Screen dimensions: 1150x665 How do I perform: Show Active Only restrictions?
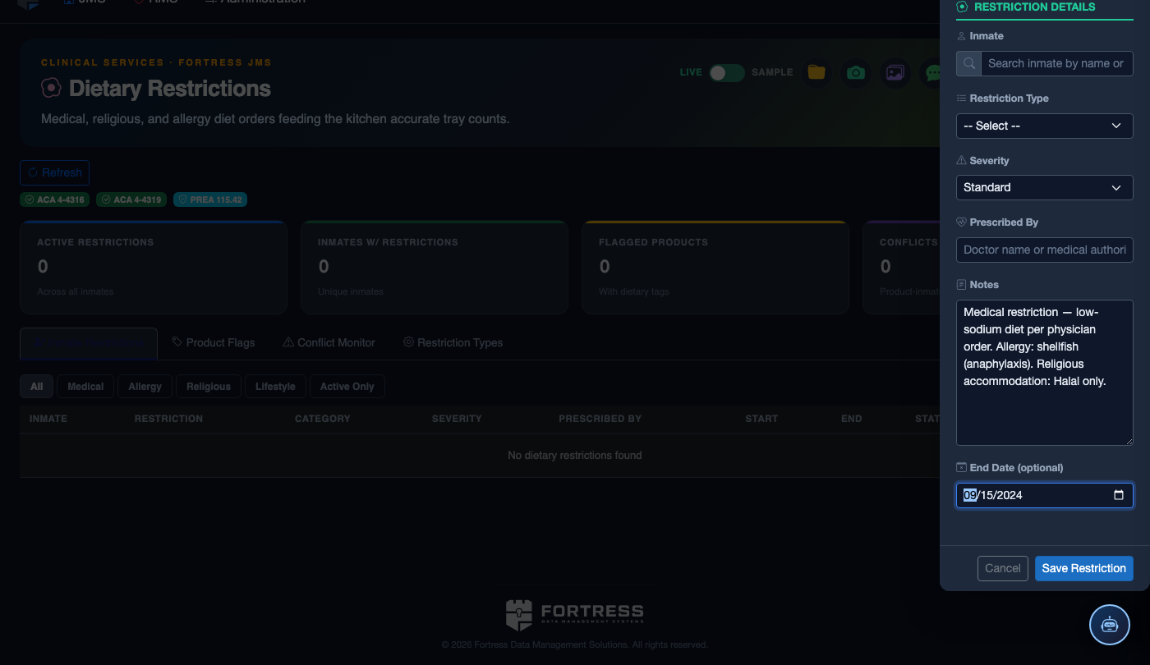pos(347,387)
